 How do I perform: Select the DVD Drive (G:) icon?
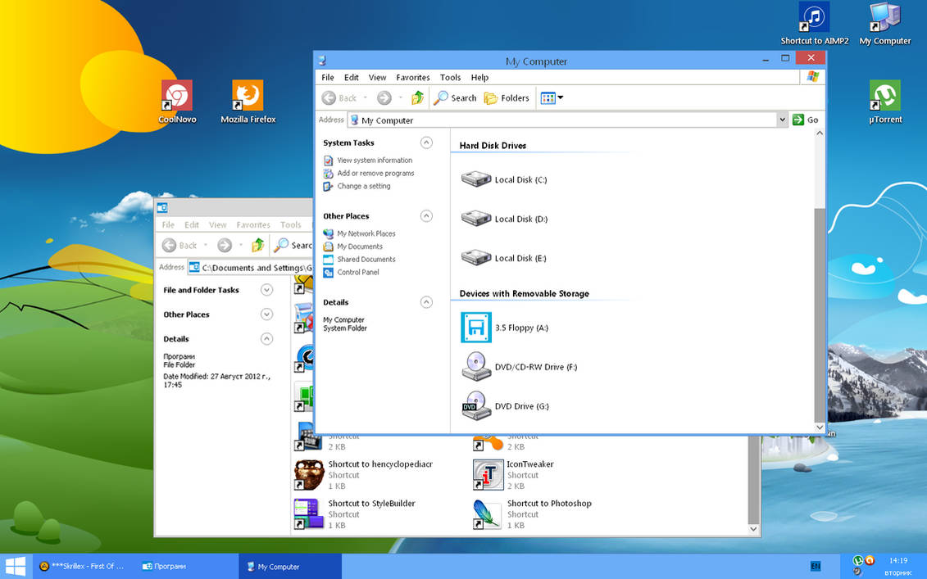476,406
